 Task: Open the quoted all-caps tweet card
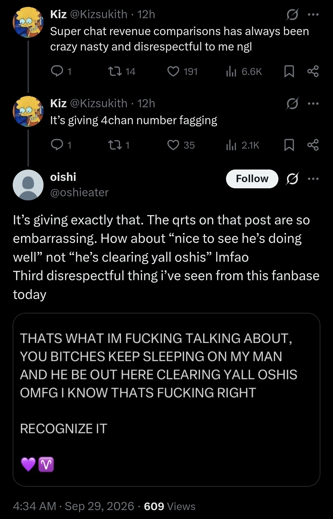click(166, 400)
